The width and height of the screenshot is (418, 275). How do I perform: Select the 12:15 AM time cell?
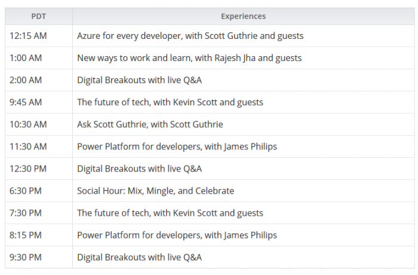(28, 36)
